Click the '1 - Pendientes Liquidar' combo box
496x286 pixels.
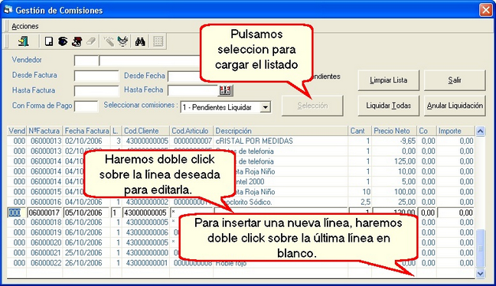tap(226, 108)
